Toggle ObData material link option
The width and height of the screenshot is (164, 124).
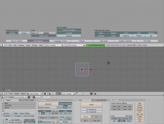pyautogui.click(x=12, y=33)
